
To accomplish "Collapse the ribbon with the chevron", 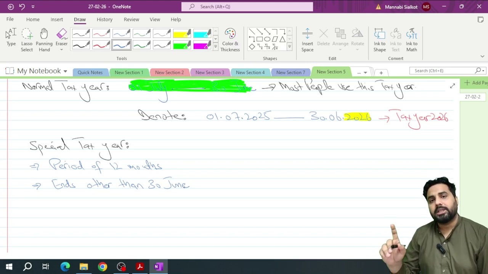I will tap(482, 56).
